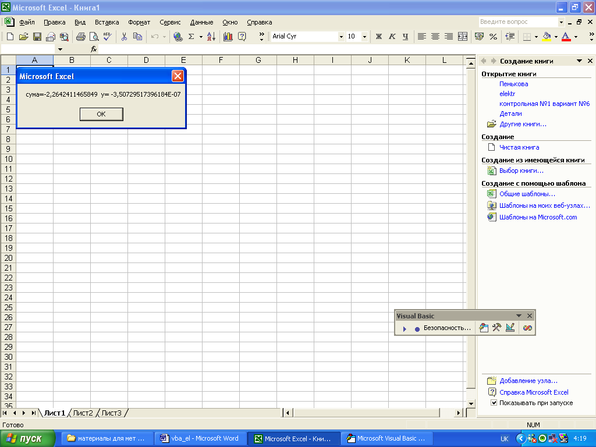
Task: Click 'Справка Microsoft Excel' link
Action: (x=534, y=392)
